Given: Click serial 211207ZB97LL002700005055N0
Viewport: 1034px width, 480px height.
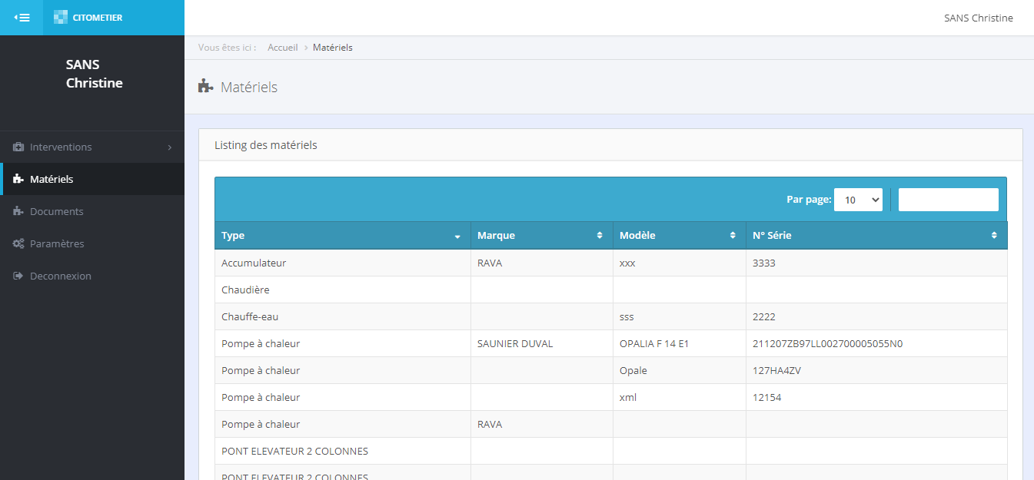Looking at the screenshot, I should [828, 343].
